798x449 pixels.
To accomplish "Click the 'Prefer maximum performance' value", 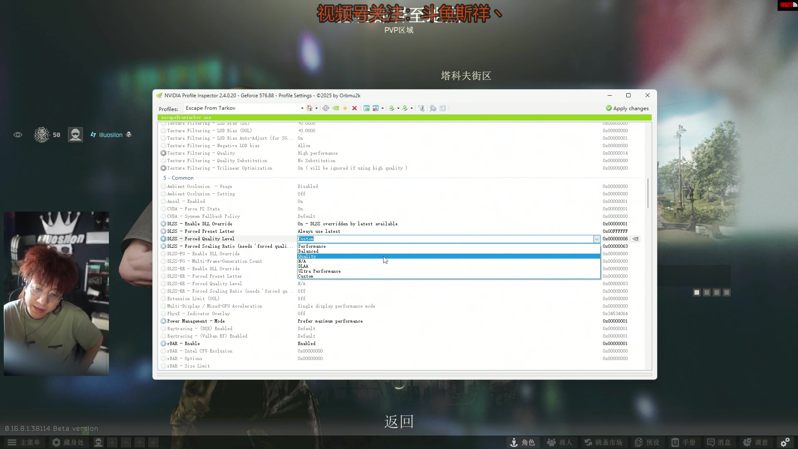I will pos(330,321).
